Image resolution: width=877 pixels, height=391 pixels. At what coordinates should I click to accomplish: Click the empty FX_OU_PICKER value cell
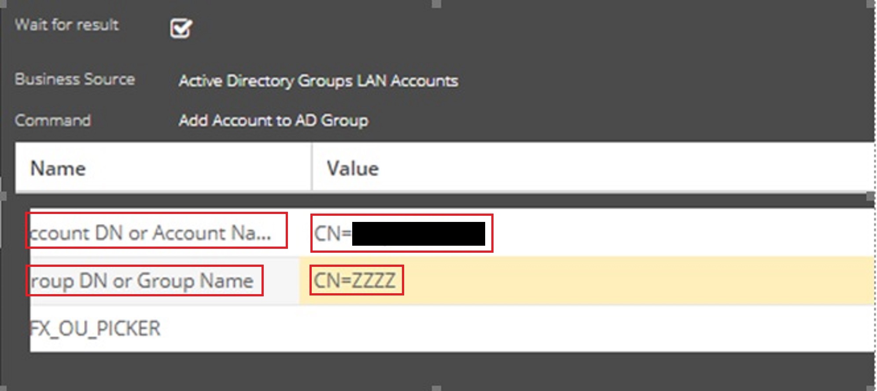528,328
